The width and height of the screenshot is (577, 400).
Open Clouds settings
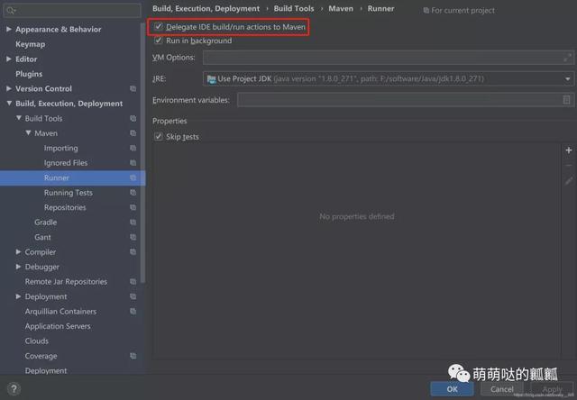click(36, 341)
